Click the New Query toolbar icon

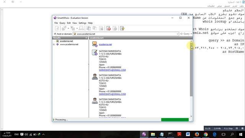coord(57,28)
